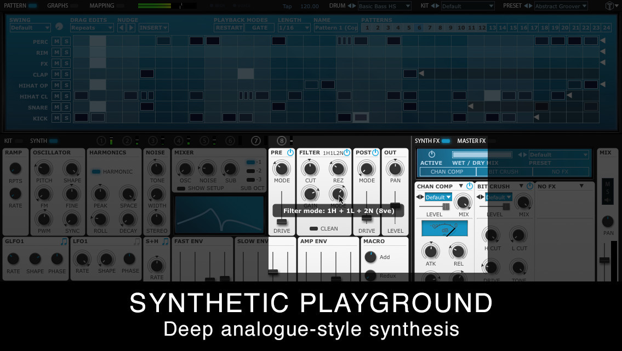Click the OUT LEVEL slider handle
Image resolution: width=622 pixels, height=351 pixels.
pos(395,205)
